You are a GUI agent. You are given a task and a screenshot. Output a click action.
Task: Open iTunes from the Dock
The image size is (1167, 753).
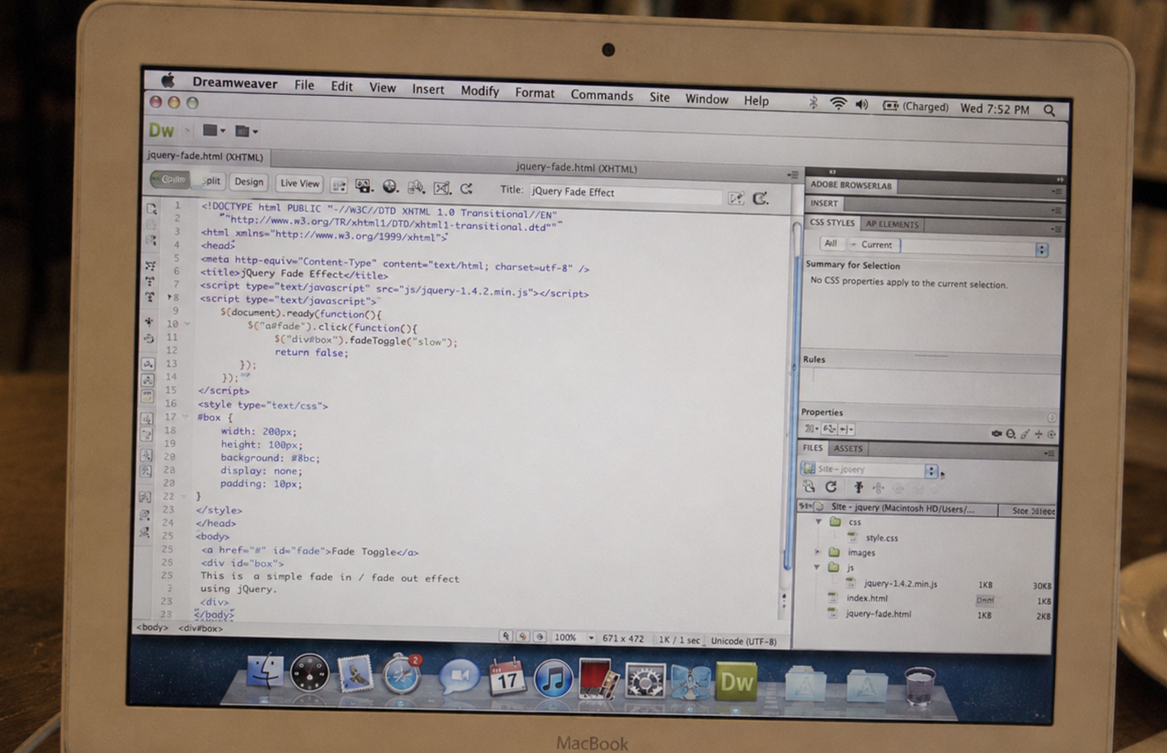[553, 679]
